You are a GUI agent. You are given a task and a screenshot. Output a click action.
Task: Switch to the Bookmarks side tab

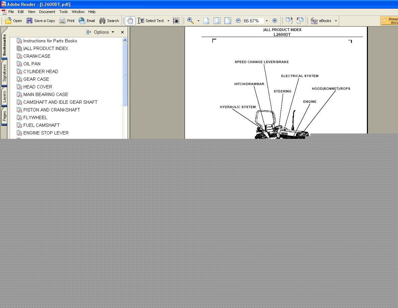pyautogui.click(x=4, y=45)
